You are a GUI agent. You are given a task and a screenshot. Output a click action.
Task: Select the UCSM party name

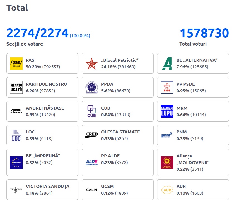coord(107,187)
